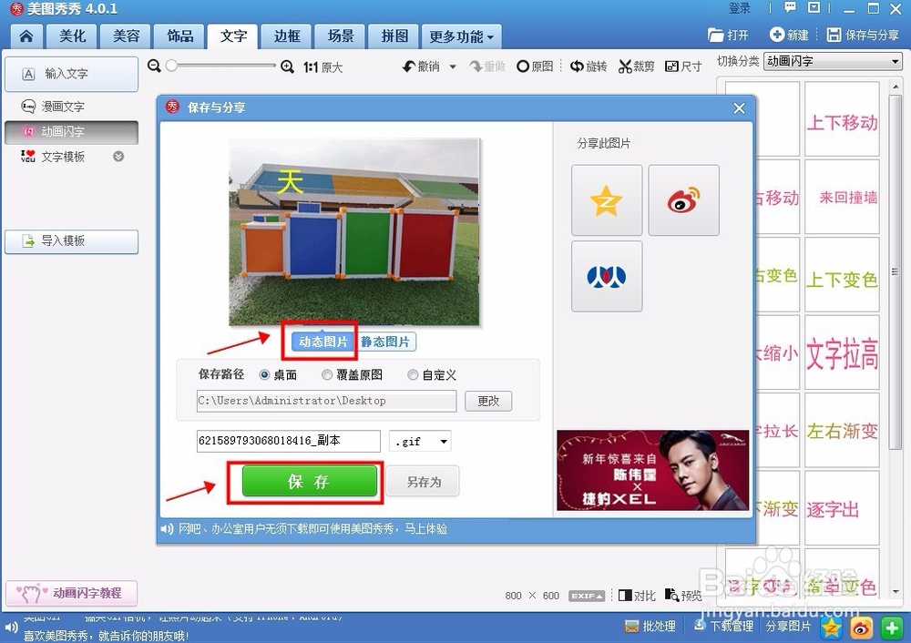Select the 文字 tab

coord(233,36)
